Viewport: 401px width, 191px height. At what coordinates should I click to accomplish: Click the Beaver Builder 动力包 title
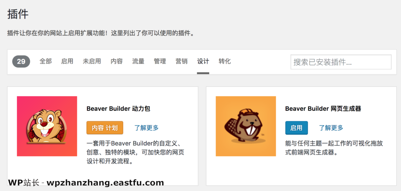point(118,109)
